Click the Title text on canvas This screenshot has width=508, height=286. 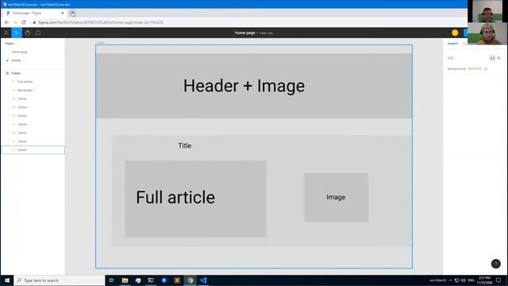click(x=185, y=145)
